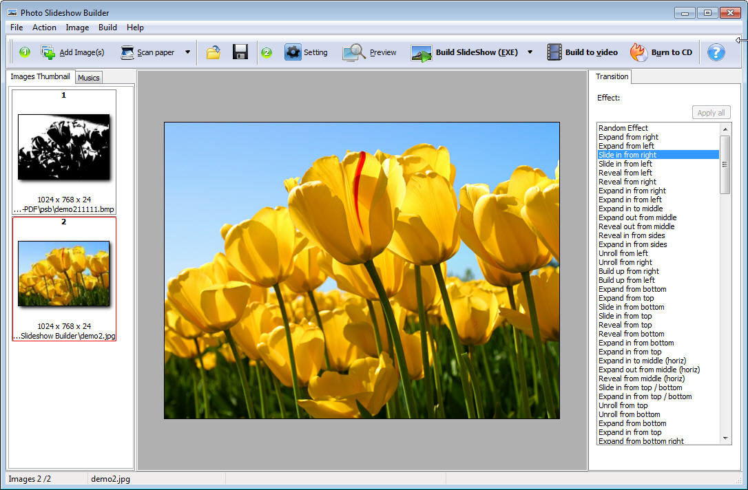Open project using the folder icon

click(214, 52)
